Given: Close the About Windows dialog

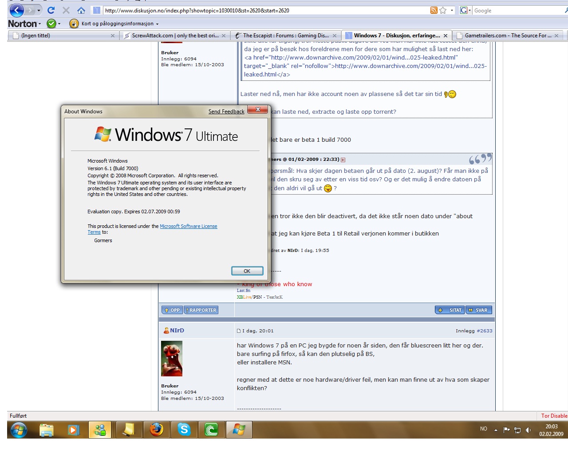Looking at the screenshot, I should 257,109.
